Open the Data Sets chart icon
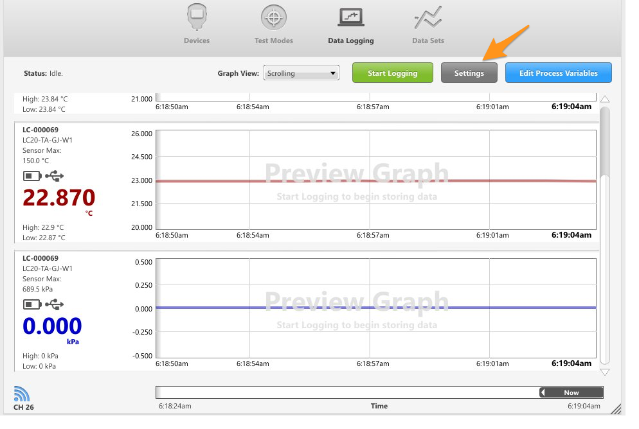 pos(428,17)
